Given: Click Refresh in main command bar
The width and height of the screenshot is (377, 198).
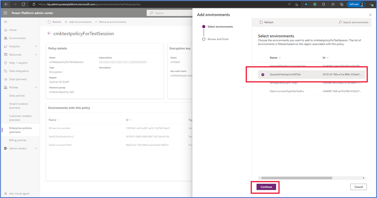Looking at the screenshot, I should point(54,22).
